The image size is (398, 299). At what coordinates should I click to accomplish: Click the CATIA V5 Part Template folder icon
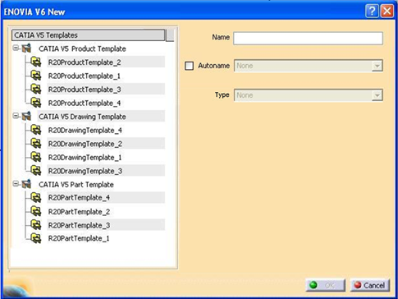pos(26,184)
